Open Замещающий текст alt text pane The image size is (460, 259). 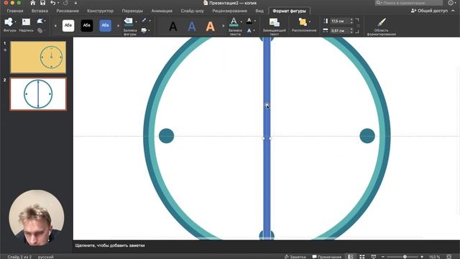275,26
